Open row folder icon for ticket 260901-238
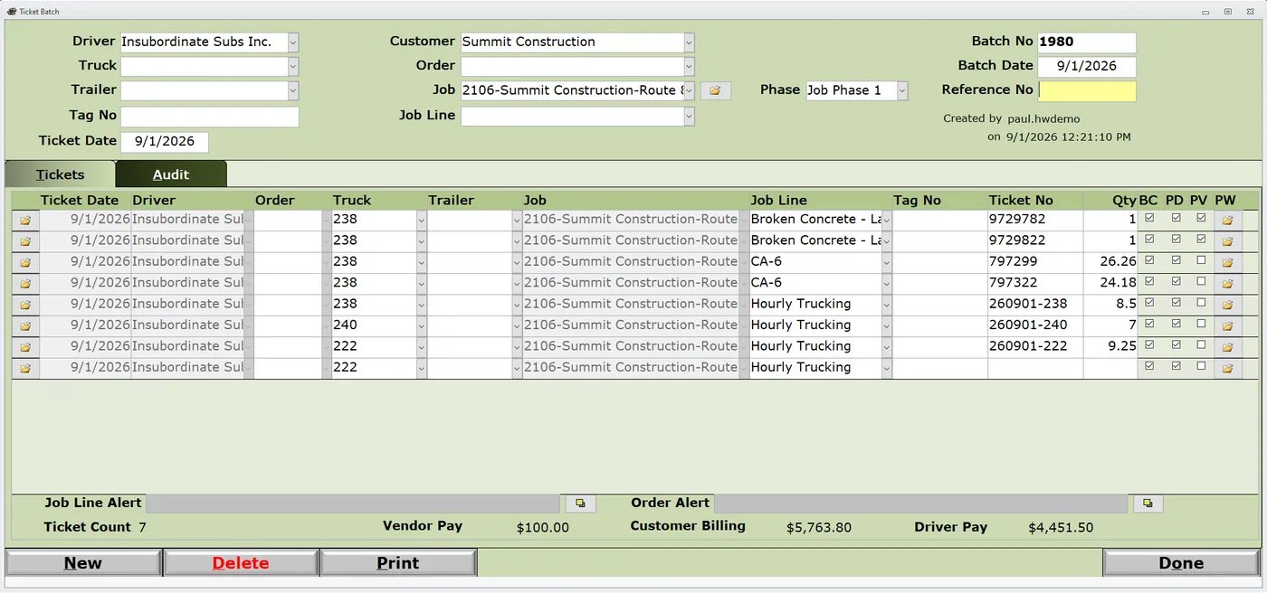This screenshot has height=593, width=1267. 25,305
